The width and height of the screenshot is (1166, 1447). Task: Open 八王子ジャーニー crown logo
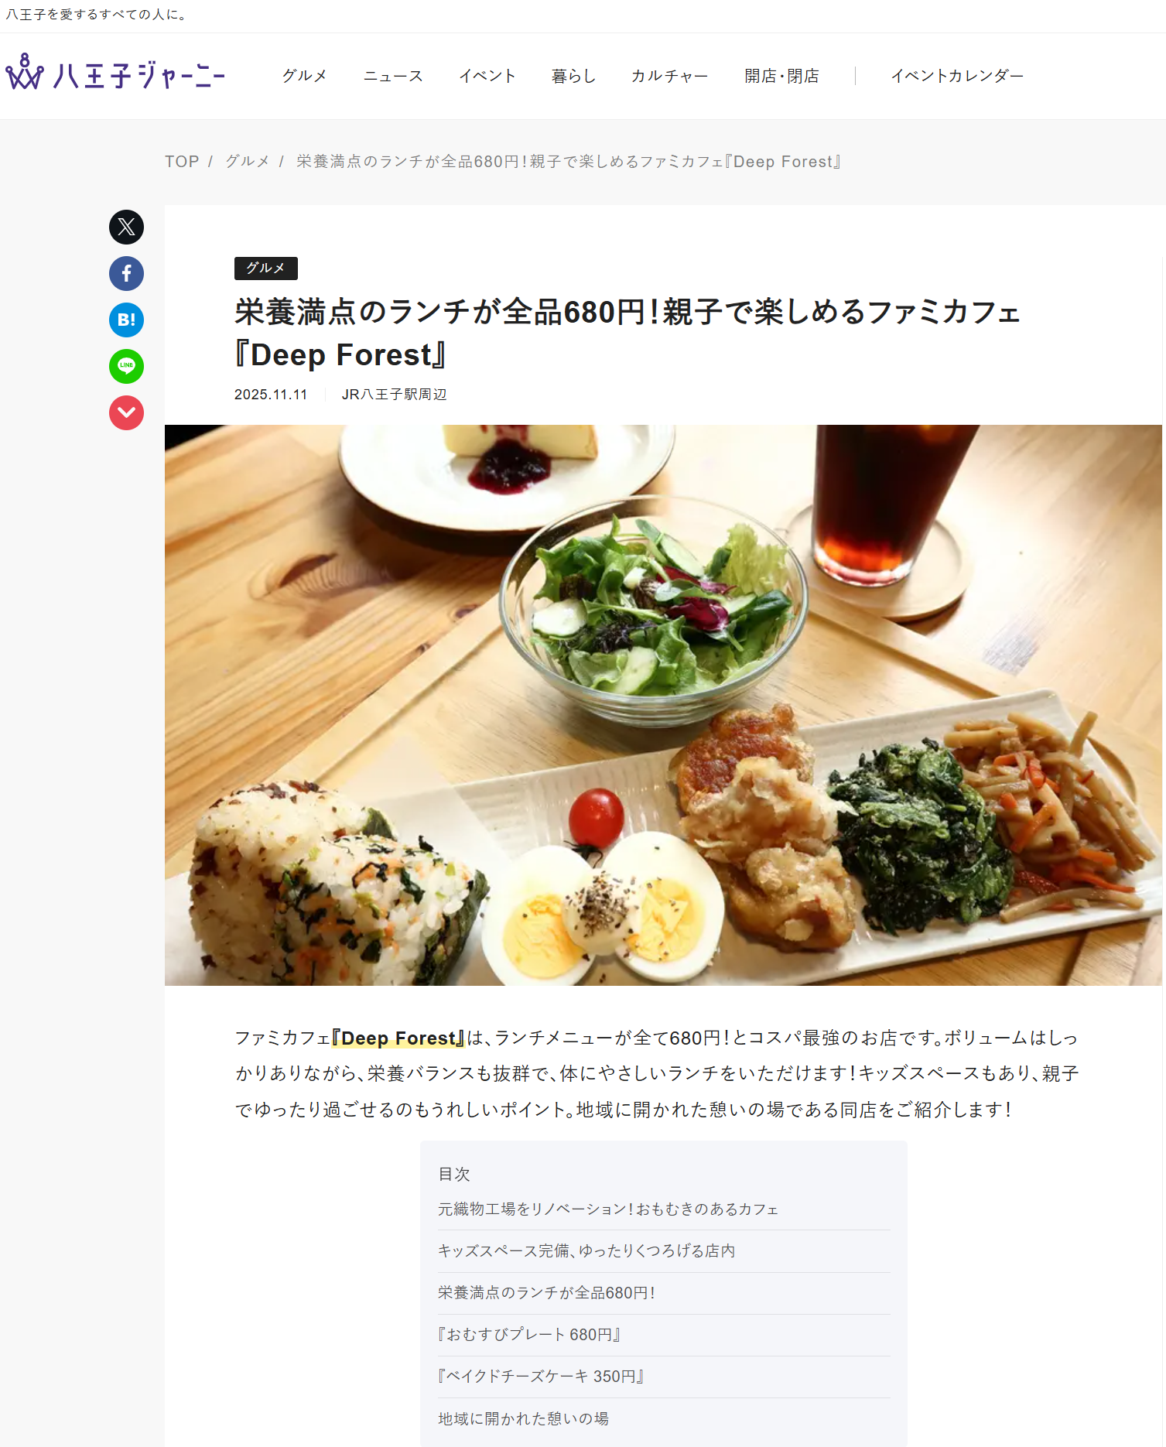(115, 73)
